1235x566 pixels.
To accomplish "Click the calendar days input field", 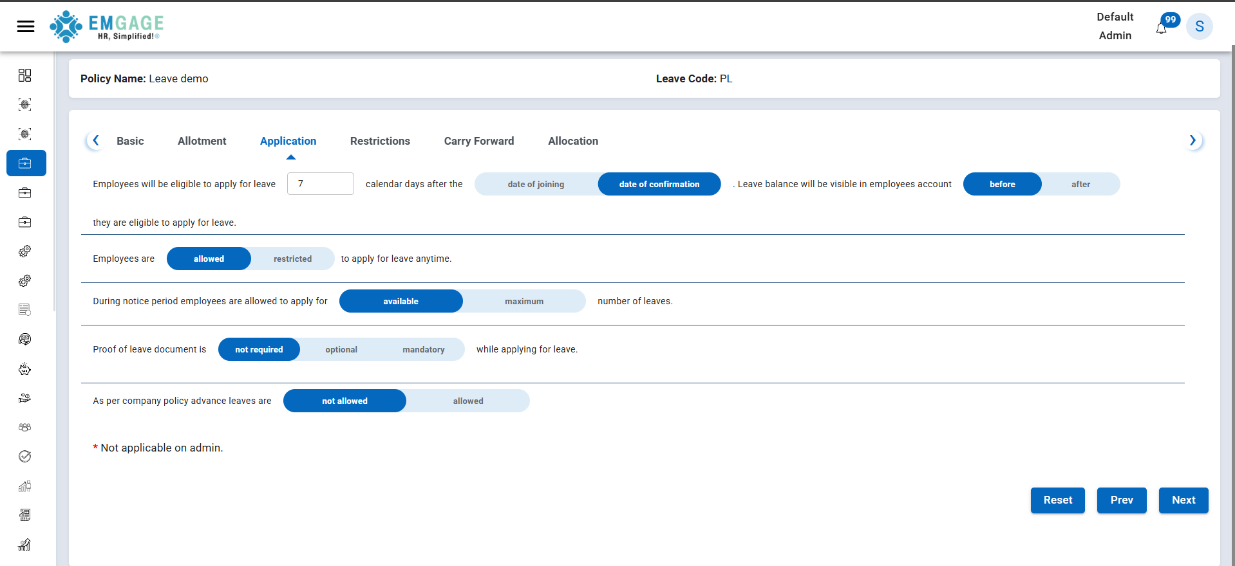I will click(x=320, y=184).
